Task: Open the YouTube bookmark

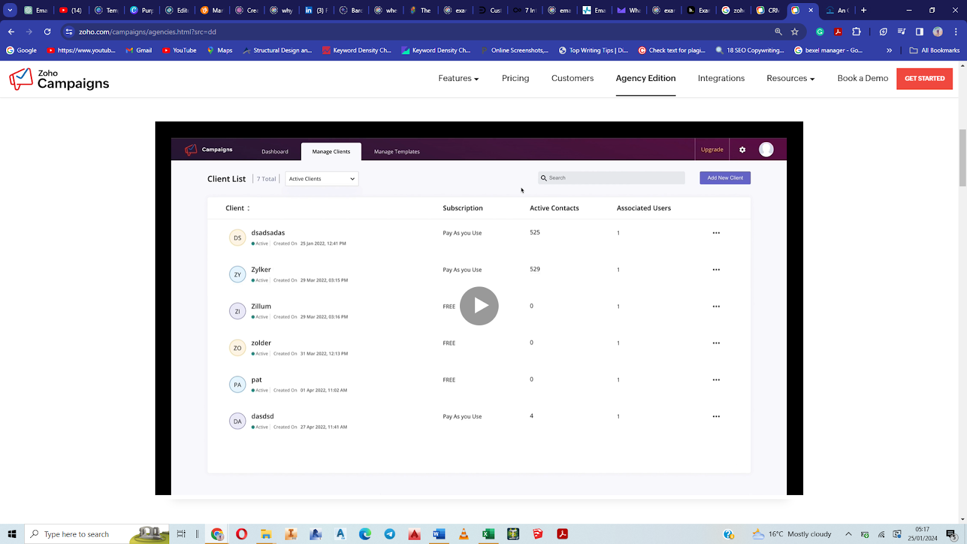Action: click(x=179, y=50)
